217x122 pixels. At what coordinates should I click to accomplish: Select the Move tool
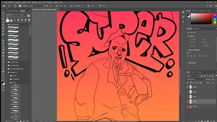(3, 13)
